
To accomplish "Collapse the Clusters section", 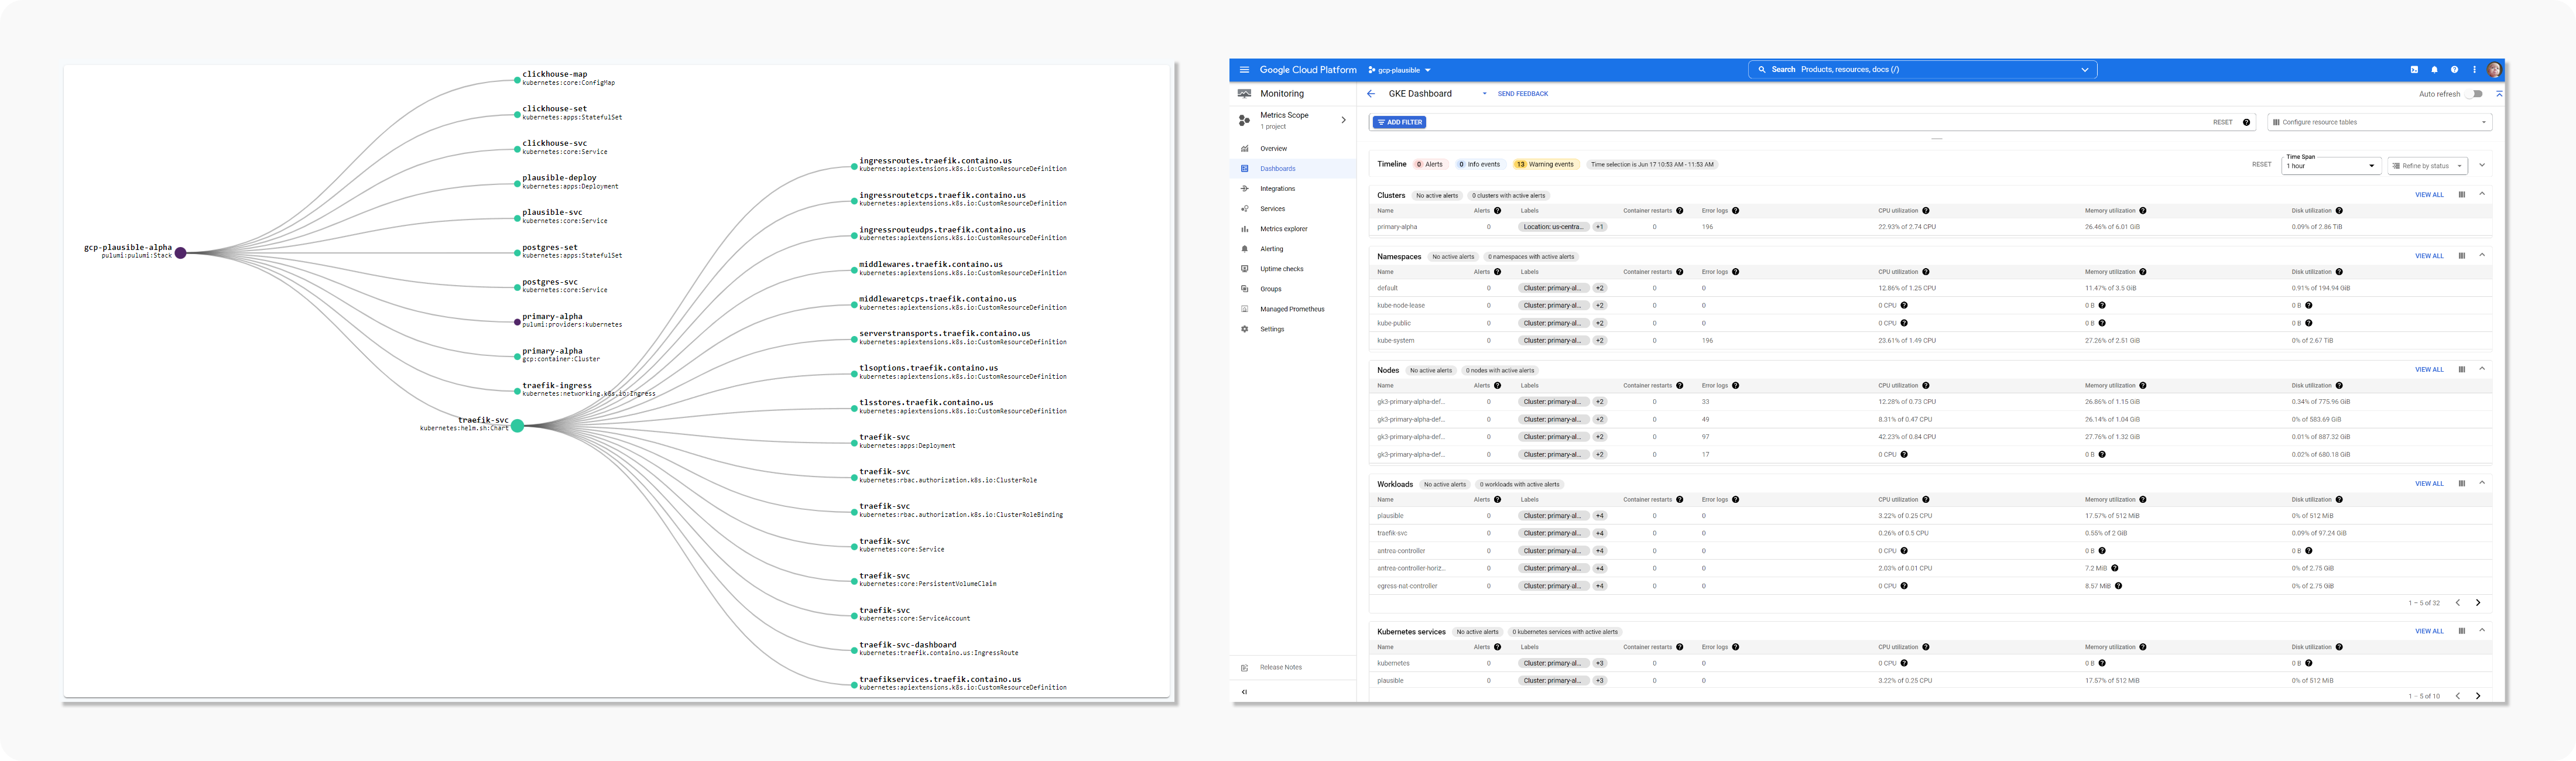I will pyautogui.click(x=2482, y=195).
